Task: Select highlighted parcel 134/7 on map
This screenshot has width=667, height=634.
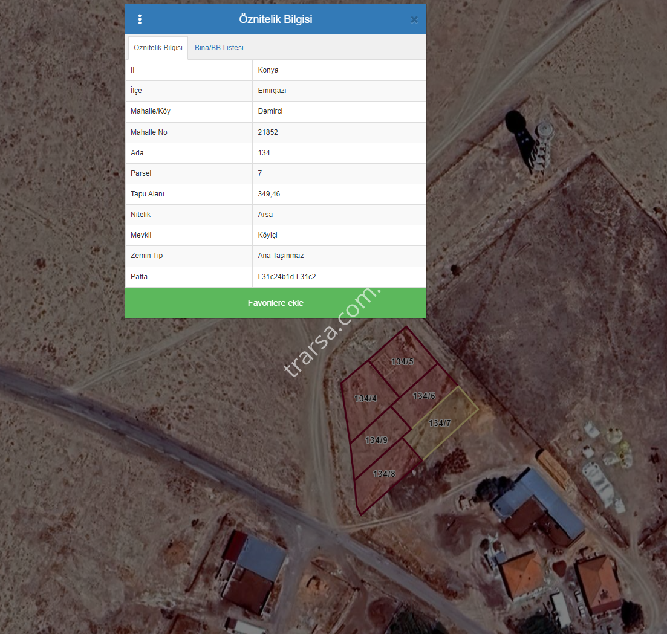Action: pyautogui.click(x=440, y=423)
